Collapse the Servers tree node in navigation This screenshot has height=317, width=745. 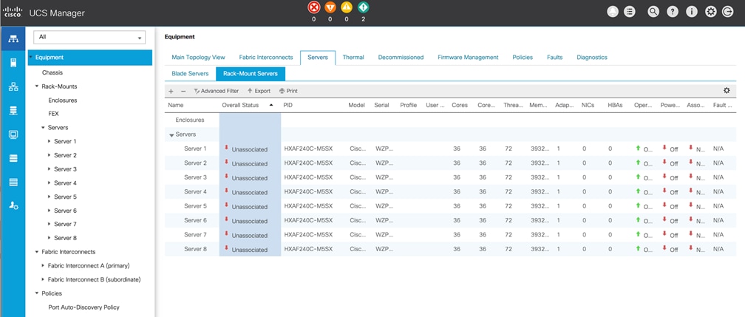[43, 128]
